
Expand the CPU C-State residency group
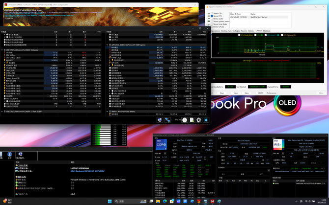point(2,112)
